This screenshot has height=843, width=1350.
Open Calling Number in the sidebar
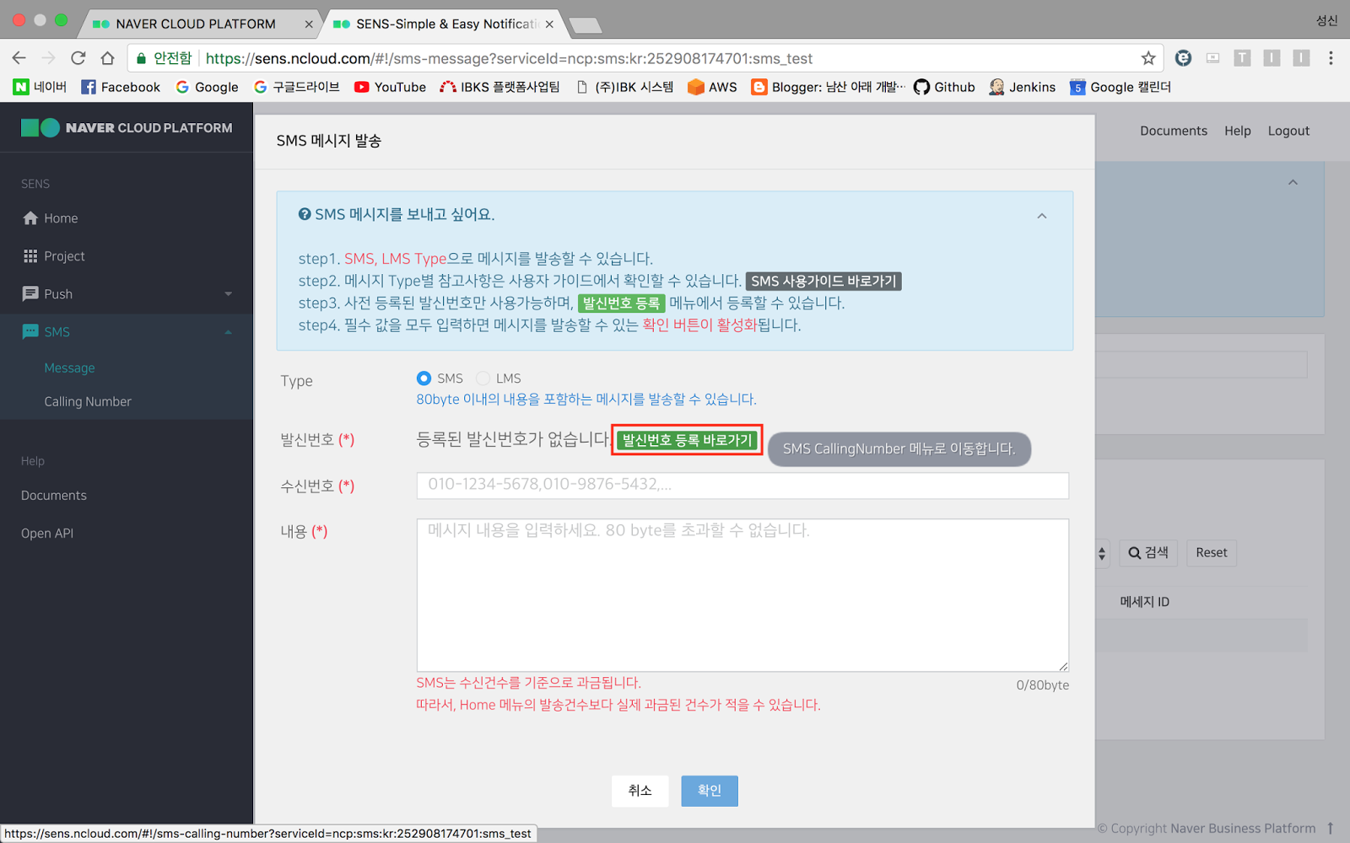click(x=88, y=401)
